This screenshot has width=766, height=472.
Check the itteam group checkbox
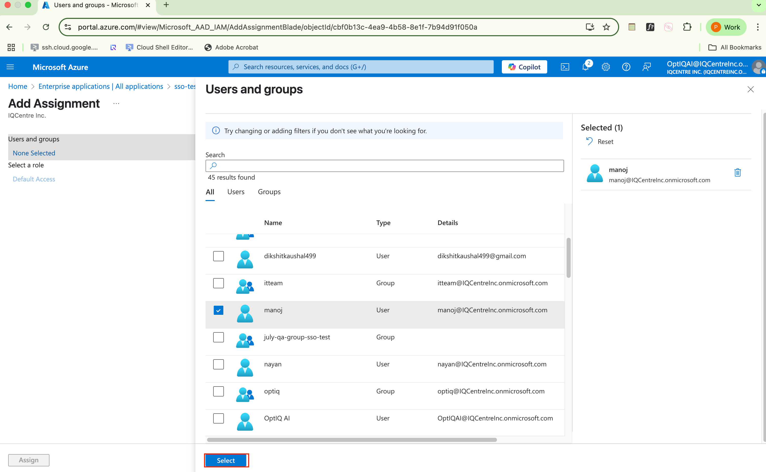tap(219, 283)
